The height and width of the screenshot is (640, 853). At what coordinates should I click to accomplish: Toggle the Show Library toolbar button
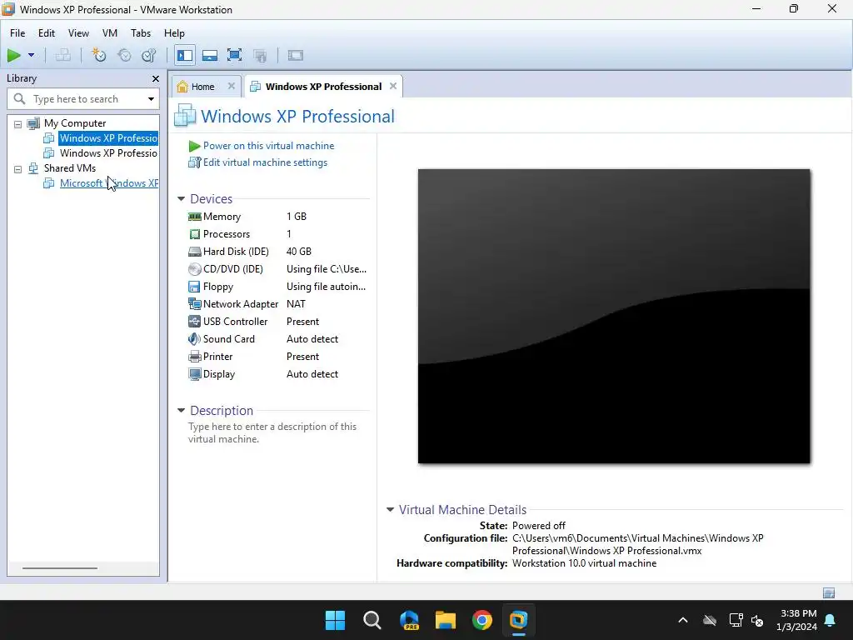click(185, 55)
